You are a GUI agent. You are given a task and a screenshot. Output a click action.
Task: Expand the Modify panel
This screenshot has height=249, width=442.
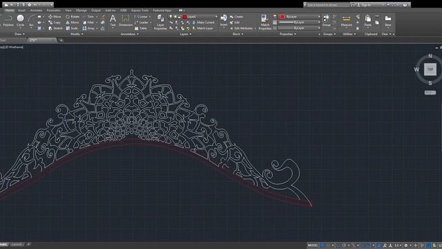tap(77, 34)
